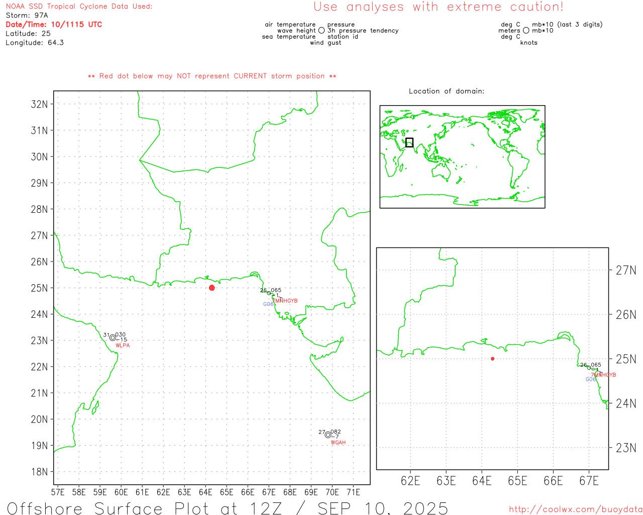The height and width of the screenshot is (515, 643).
Task: Click the red storm dot on main map
Action: click(x=212, y=288)
